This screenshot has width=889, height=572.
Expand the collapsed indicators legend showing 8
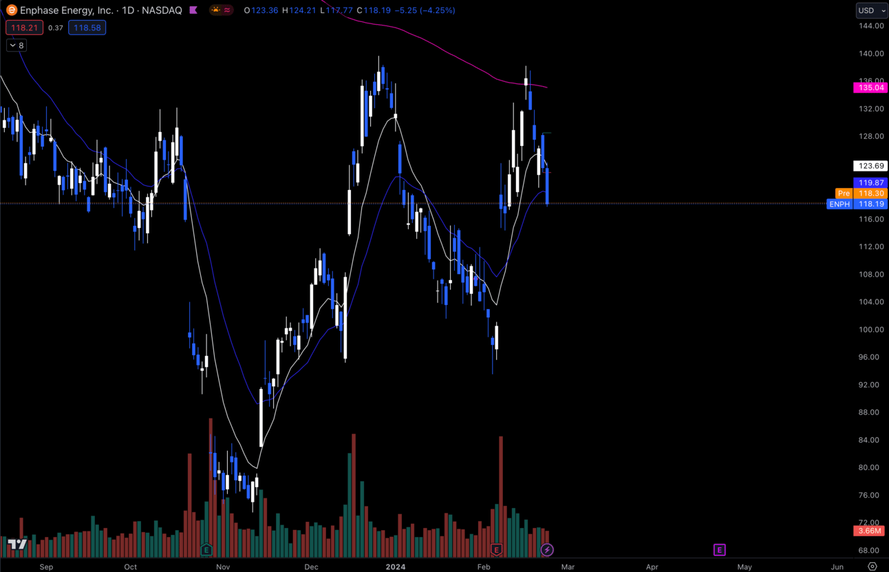(x=17, y=45)
